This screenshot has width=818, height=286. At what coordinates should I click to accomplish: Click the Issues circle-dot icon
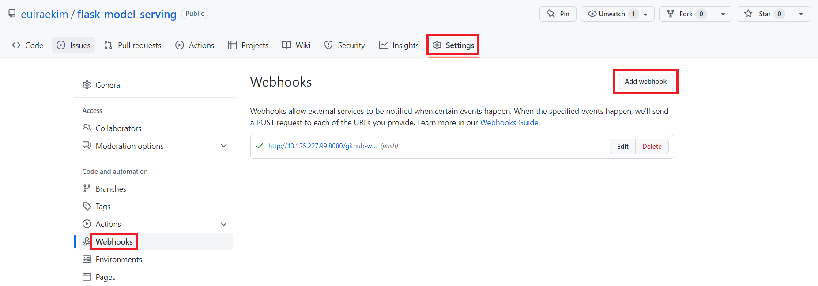(x=61, y=45)
